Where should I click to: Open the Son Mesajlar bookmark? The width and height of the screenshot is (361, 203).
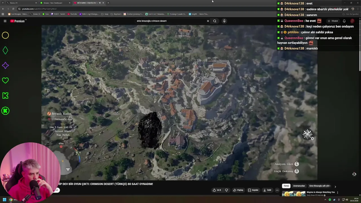point(18,14)
